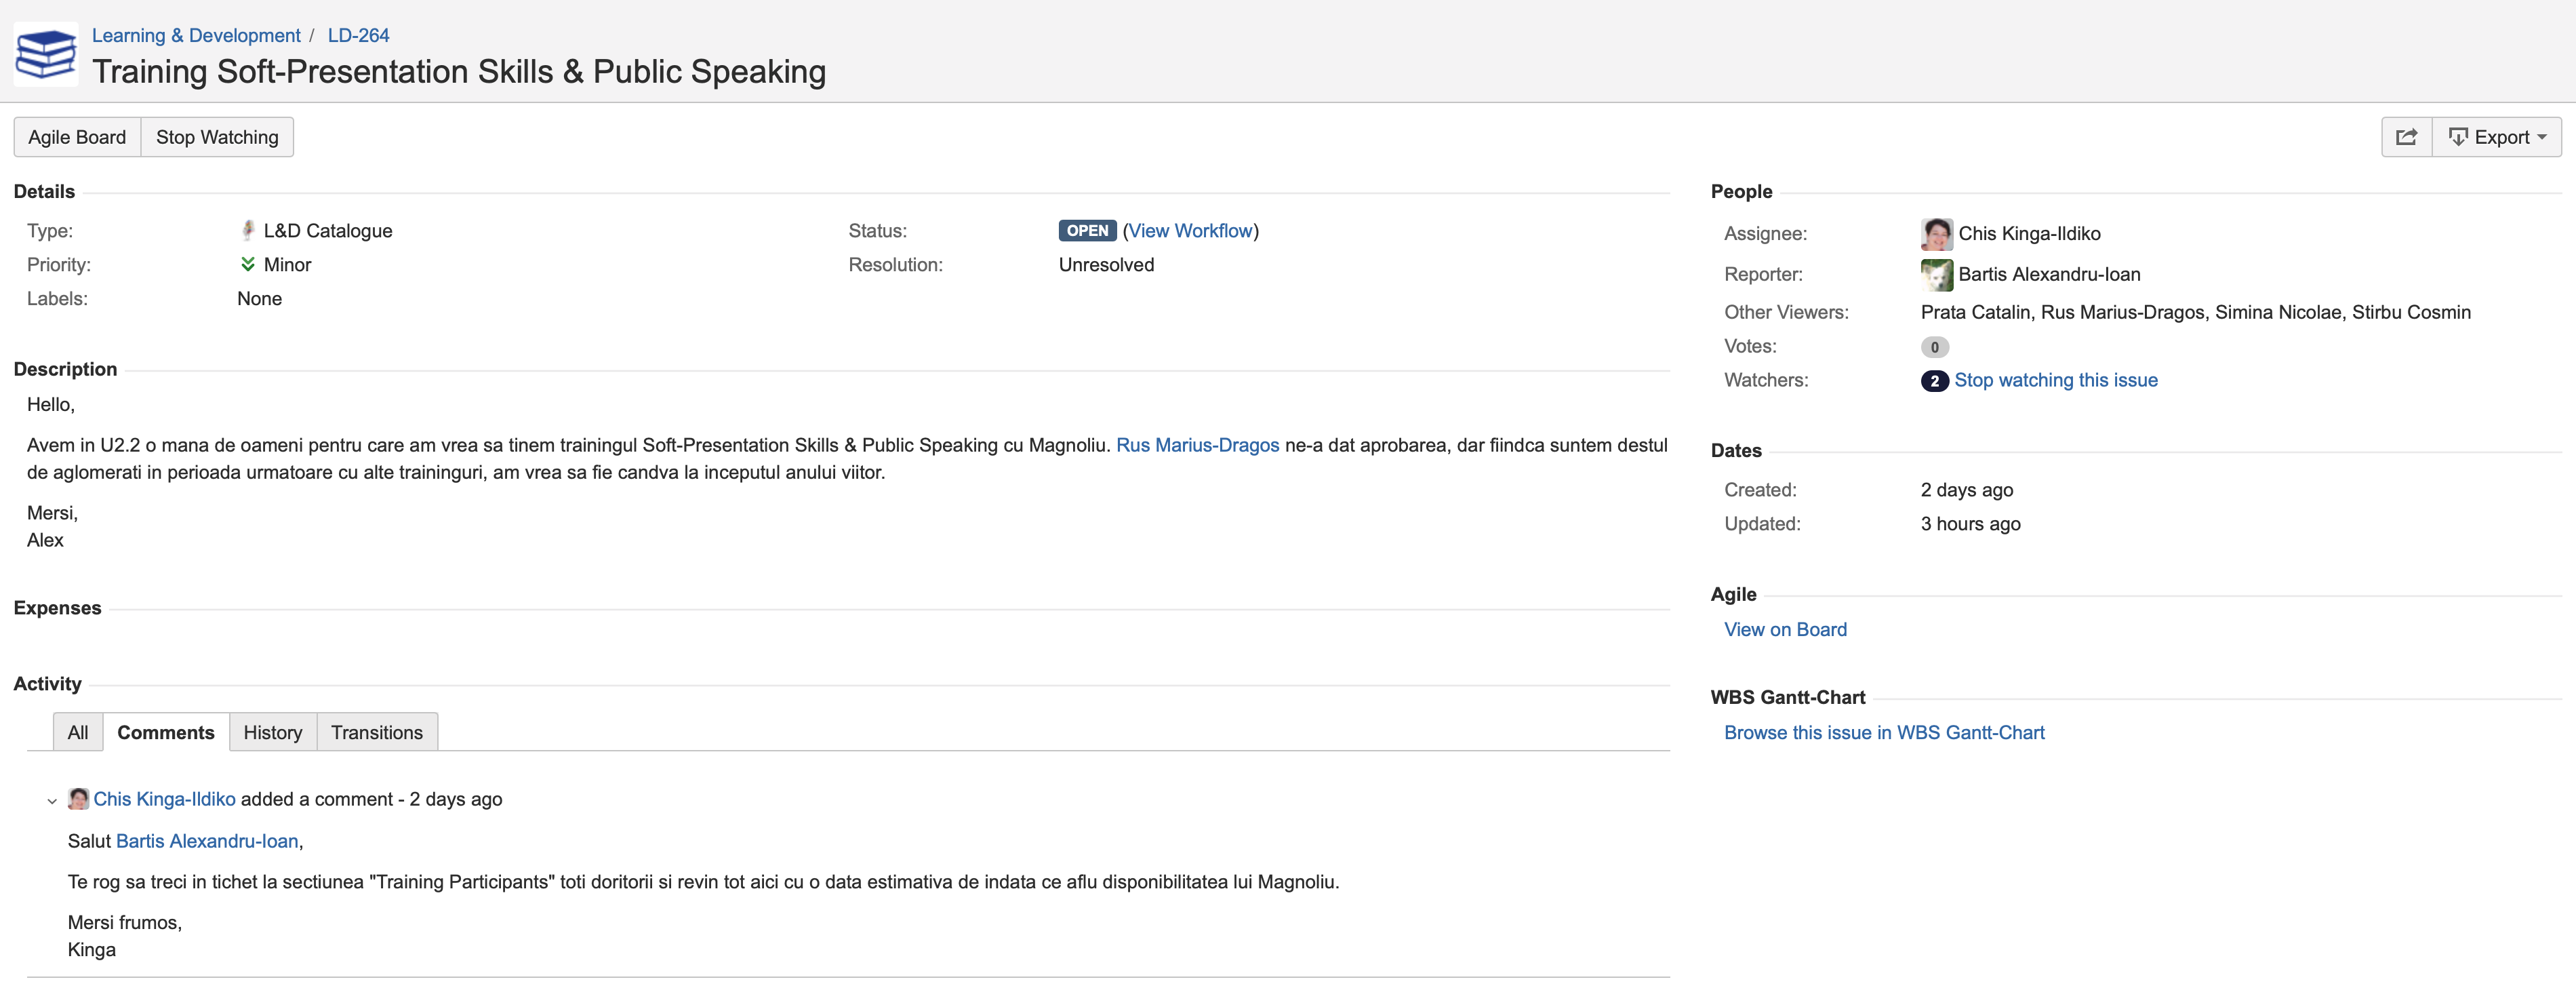Switch to the All activity tab

78,732
